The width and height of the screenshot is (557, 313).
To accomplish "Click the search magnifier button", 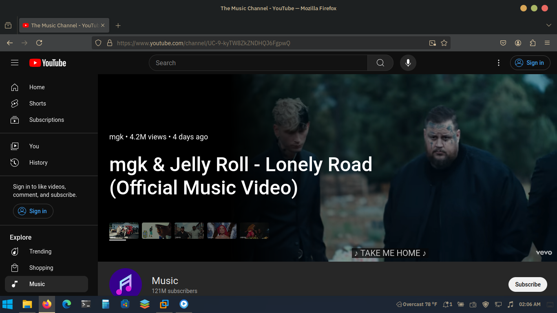I will tap(380, 63).
